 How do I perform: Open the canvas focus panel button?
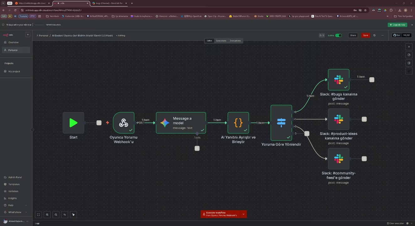409,63
